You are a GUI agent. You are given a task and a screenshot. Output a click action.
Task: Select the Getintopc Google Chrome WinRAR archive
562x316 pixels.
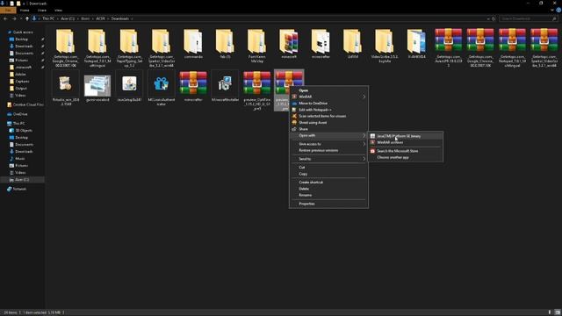click(480, 48)
